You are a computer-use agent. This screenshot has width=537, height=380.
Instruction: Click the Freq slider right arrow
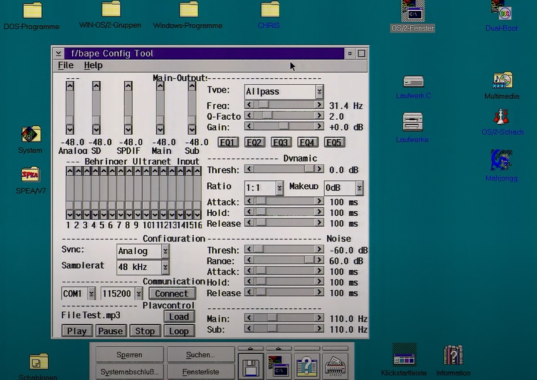(319, 105)
